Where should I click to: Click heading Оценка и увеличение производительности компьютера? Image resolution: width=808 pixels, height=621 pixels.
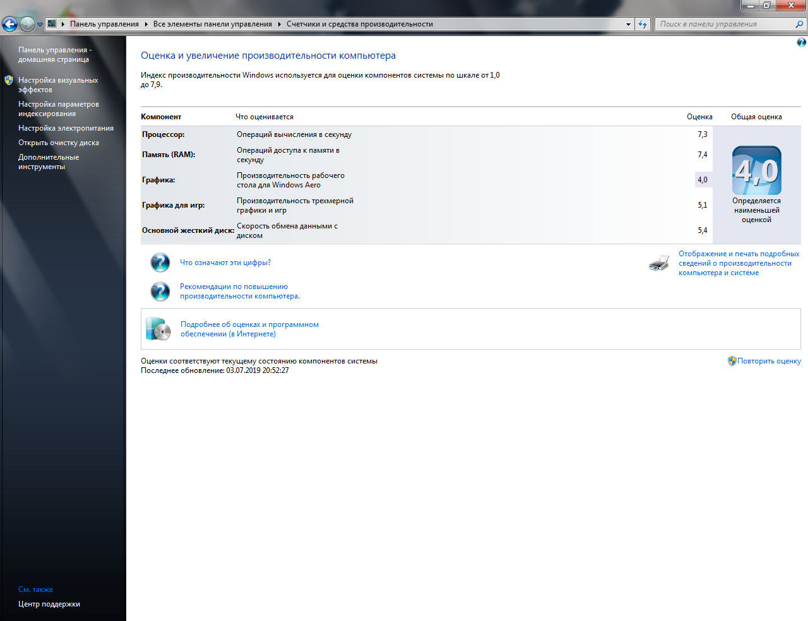[268, 56]
